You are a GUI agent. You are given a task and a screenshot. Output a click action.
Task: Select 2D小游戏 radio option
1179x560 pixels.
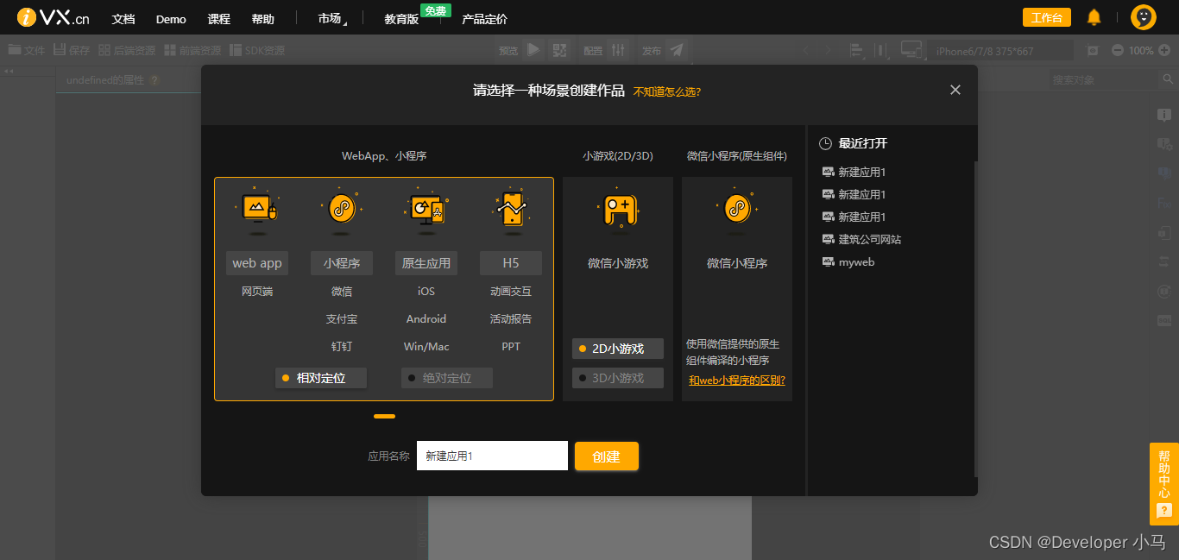click(x=618, y=349)
